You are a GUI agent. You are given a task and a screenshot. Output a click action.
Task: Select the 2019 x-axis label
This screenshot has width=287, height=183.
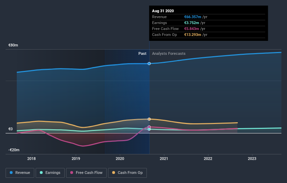pyautogui.click(x=76, y=159)
